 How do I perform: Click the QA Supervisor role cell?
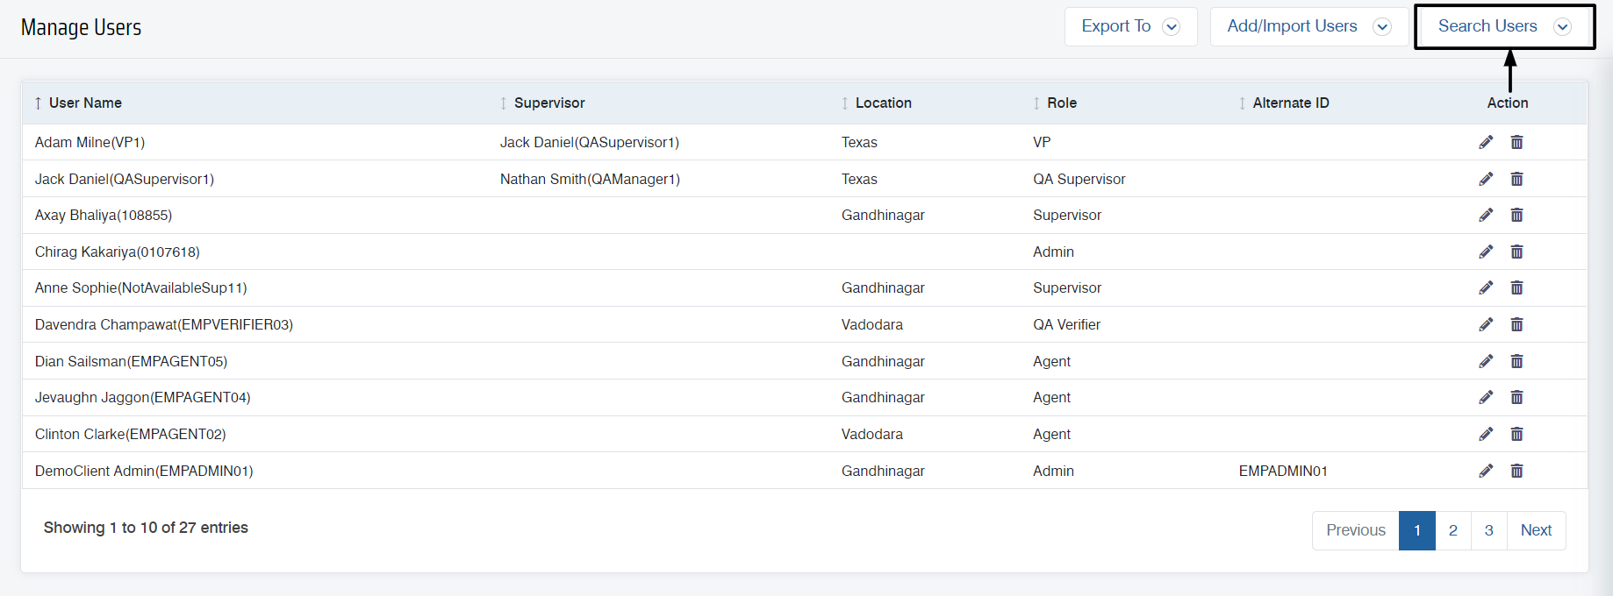[x=1079, y=179]
